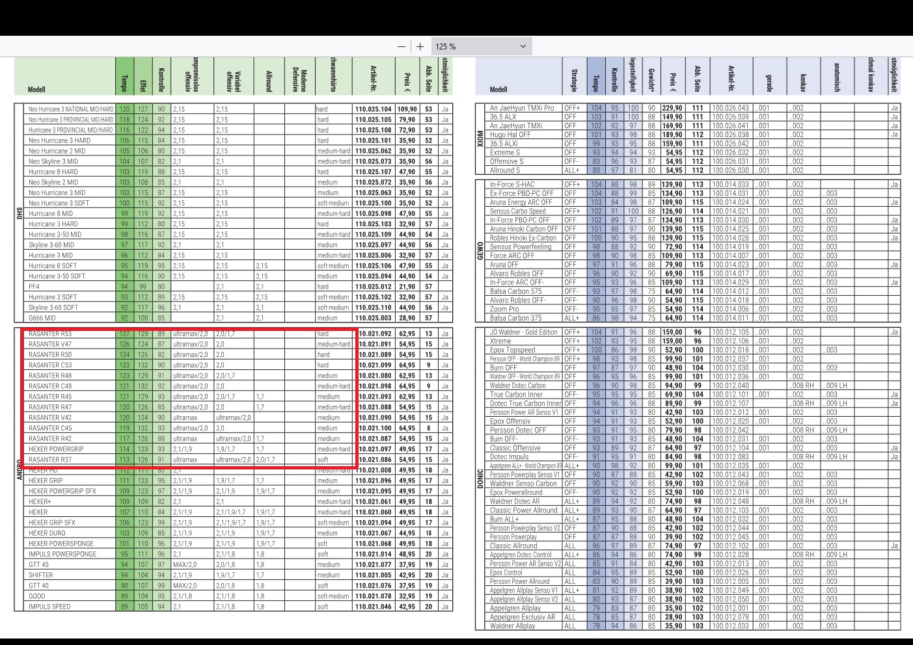This screenshot has width=913, height=645.
Task: Select the GTT 45 model name
Action: (x=38, y=564)
